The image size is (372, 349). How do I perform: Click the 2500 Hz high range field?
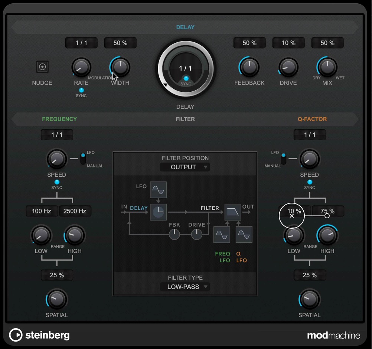pos(75,211)
